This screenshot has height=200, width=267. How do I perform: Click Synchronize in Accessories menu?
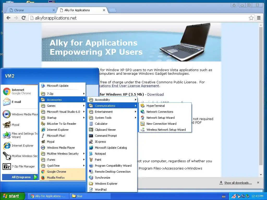[x=112, y=178]
